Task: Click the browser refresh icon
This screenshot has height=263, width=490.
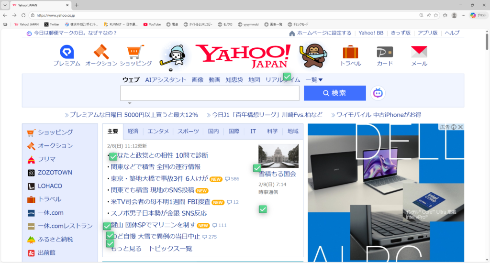Action: click(x=23, y=15)
